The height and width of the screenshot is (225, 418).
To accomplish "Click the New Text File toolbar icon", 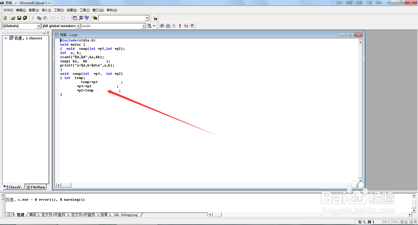I will tap(5, 18).
